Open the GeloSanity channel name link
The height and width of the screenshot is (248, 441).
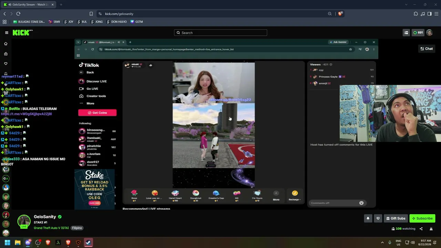coord(45,217)
